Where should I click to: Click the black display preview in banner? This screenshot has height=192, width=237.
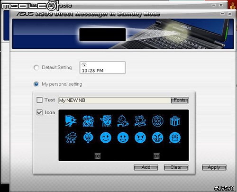tap(102, 35)
